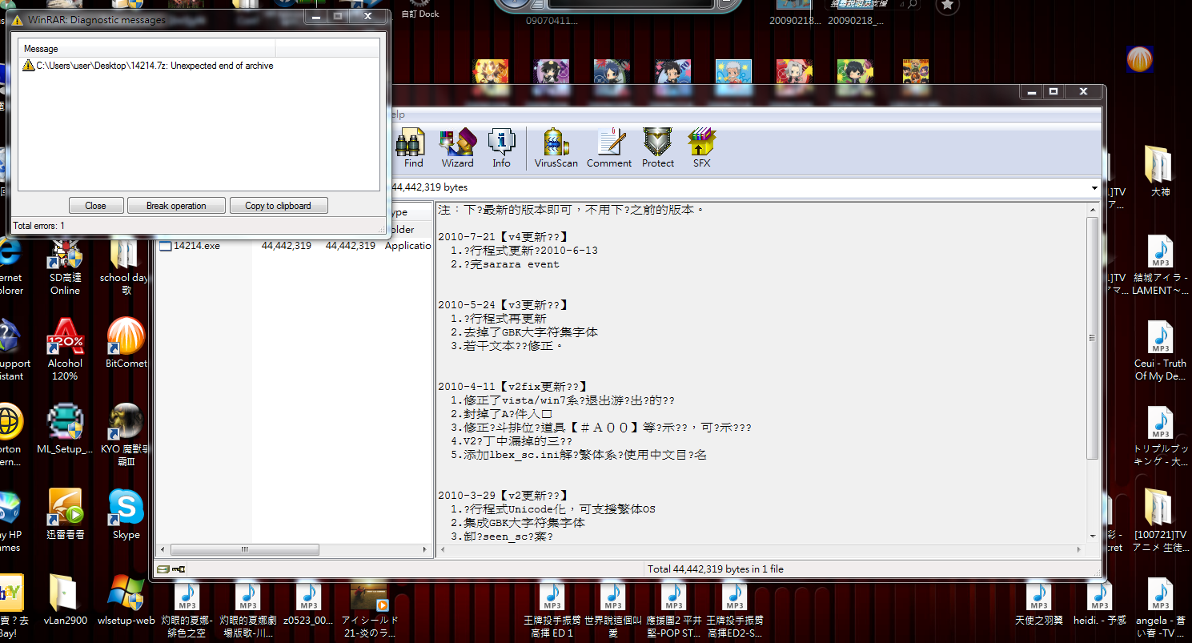Open the 灼眼的夏娜-緋色之空 MP3 file
The width and height of the screenshot is (1192, 643).
point(187,609)
